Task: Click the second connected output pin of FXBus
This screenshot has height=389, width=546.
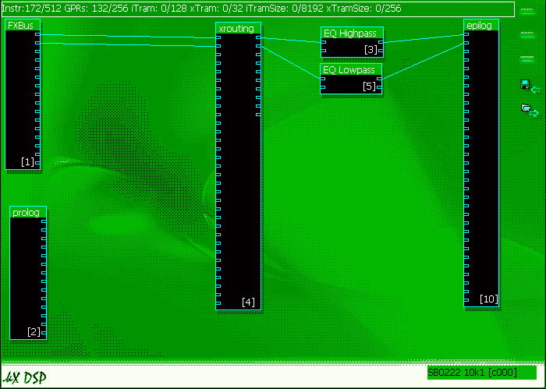Action: coord(37,43)
